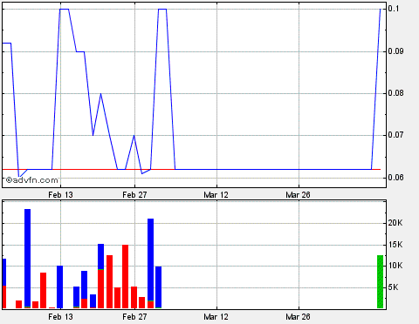Viewport: 419px width, 324px height.
Task: Click the 0.06 price axis label
Action: (395, 177)
